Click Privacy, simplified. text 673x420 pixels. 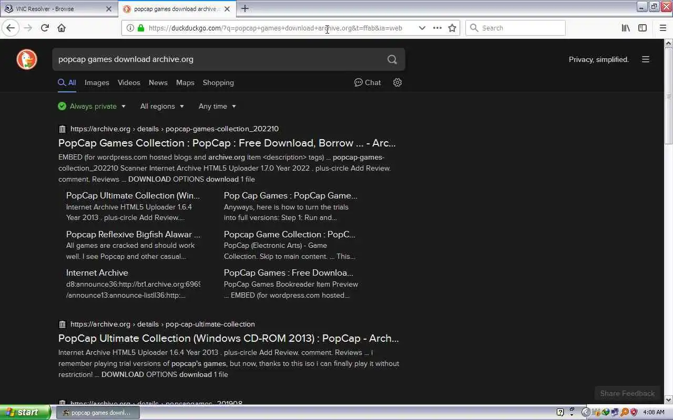coord(599,59)
